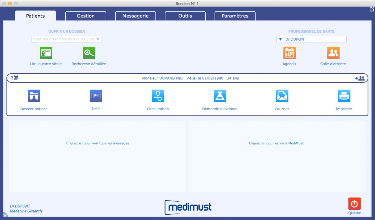The height and width of the screenshot is (220, 375).
Task: Click the patient name search field
Action: 67,39
